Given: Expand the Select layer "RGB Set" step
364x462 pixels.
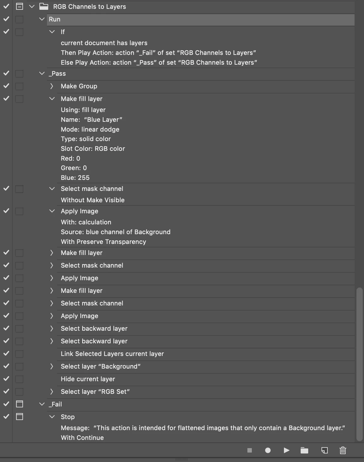Looking at the screenshot, I should [x=52, y=391].
